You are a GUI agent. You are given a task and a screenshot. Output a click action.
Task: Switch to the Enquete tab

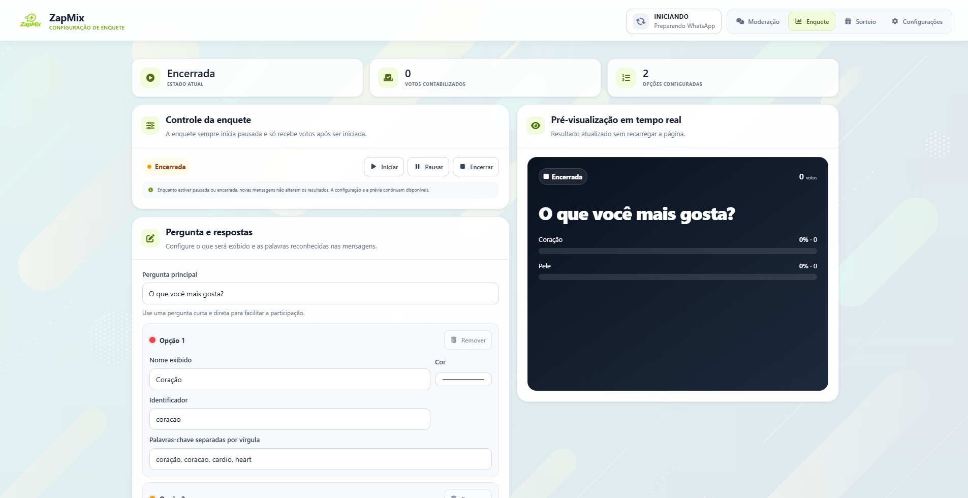click(811, 21)
